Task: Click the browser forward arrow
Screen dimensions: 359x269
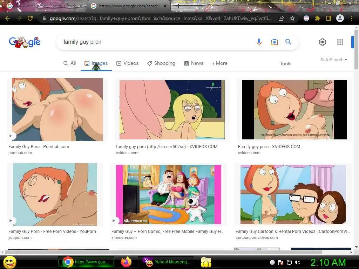Action: coord(19,18)
